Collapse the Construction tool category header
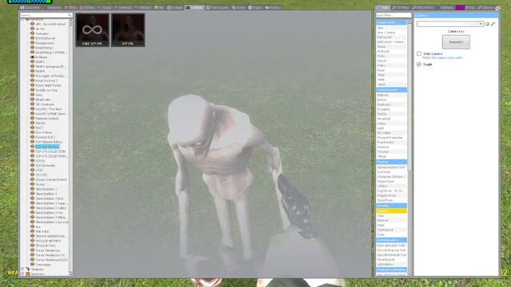Viewport: 511px width, 287px height. (391, 90)
